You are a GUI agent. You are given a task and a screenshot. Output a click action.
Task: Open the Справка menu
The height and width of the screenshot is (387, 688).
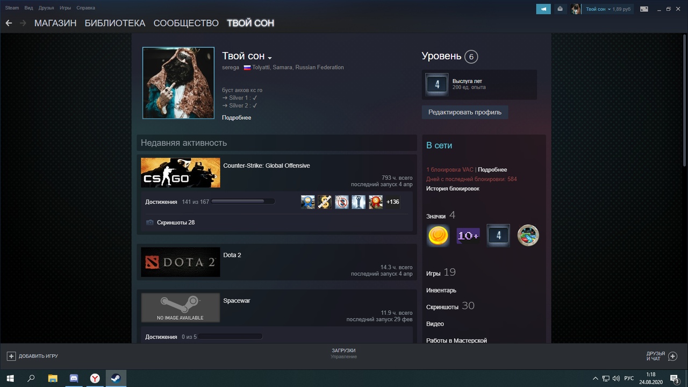(x=85, y=8)
